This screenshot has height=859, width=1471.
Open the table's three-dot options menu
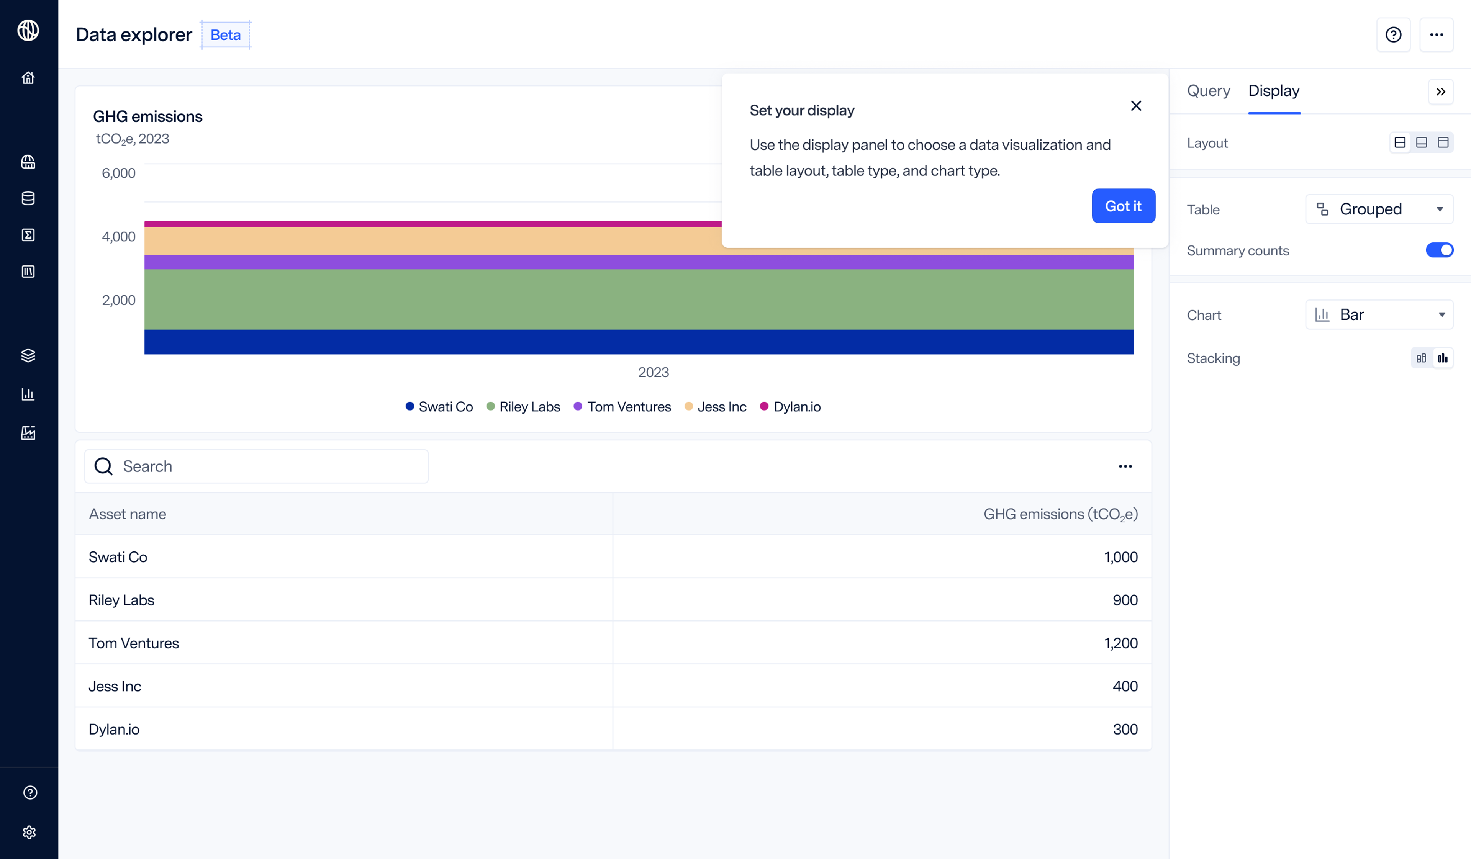1125,466
